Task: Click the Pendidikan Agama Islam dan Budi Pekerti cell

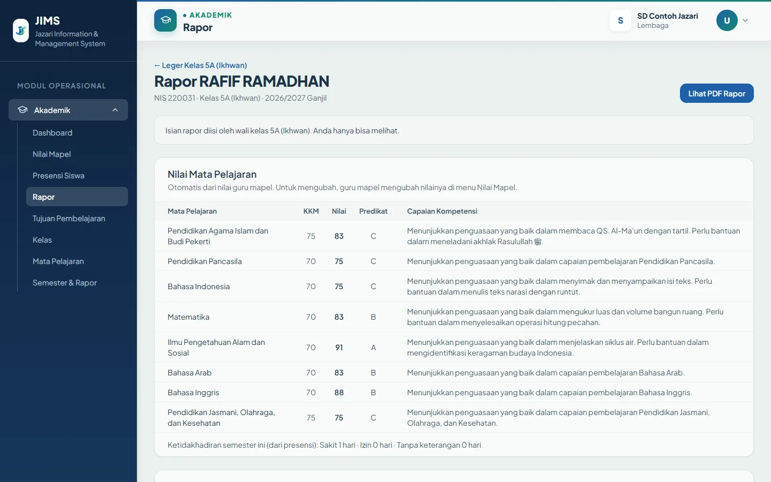Action: [218, 236]
